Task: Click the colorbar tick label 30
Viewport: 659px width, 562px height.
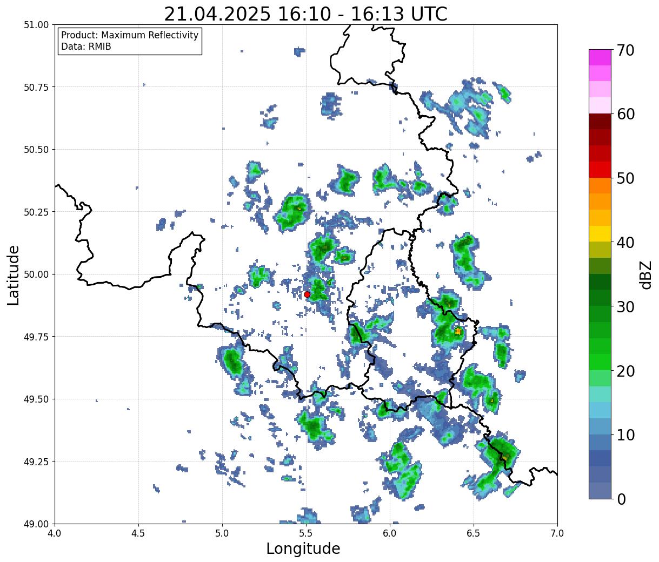Action: 625,307
